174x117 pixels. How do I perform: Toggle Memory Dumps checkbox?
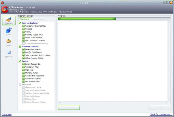[23, 73]
